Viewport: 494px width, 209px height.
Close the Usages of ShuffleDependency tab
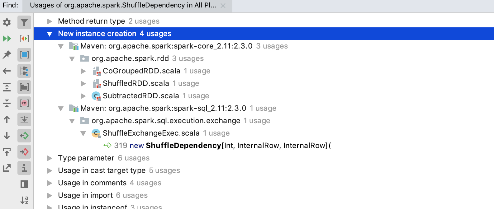click(x=223, y=6)
